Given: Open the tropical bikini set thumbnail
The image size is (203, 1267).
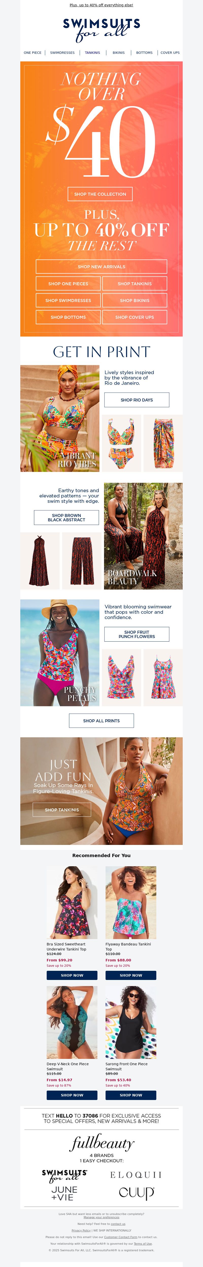Looking at the screenshot, I should coord(121,443).
